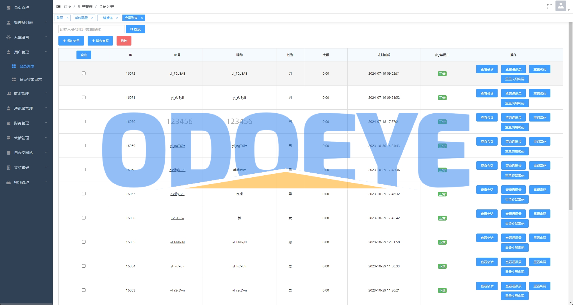
Task: Open the user avatar menu
Action: [x=561, y=6]
